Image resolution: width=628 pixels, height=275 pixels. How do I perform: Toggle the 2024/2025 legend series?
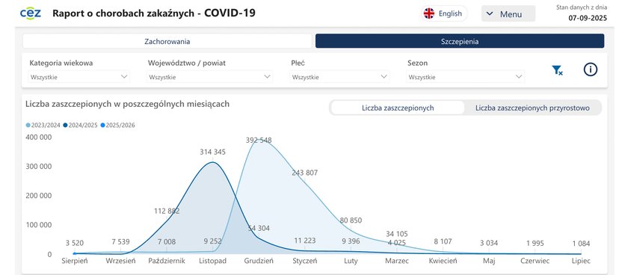point(81,126)
